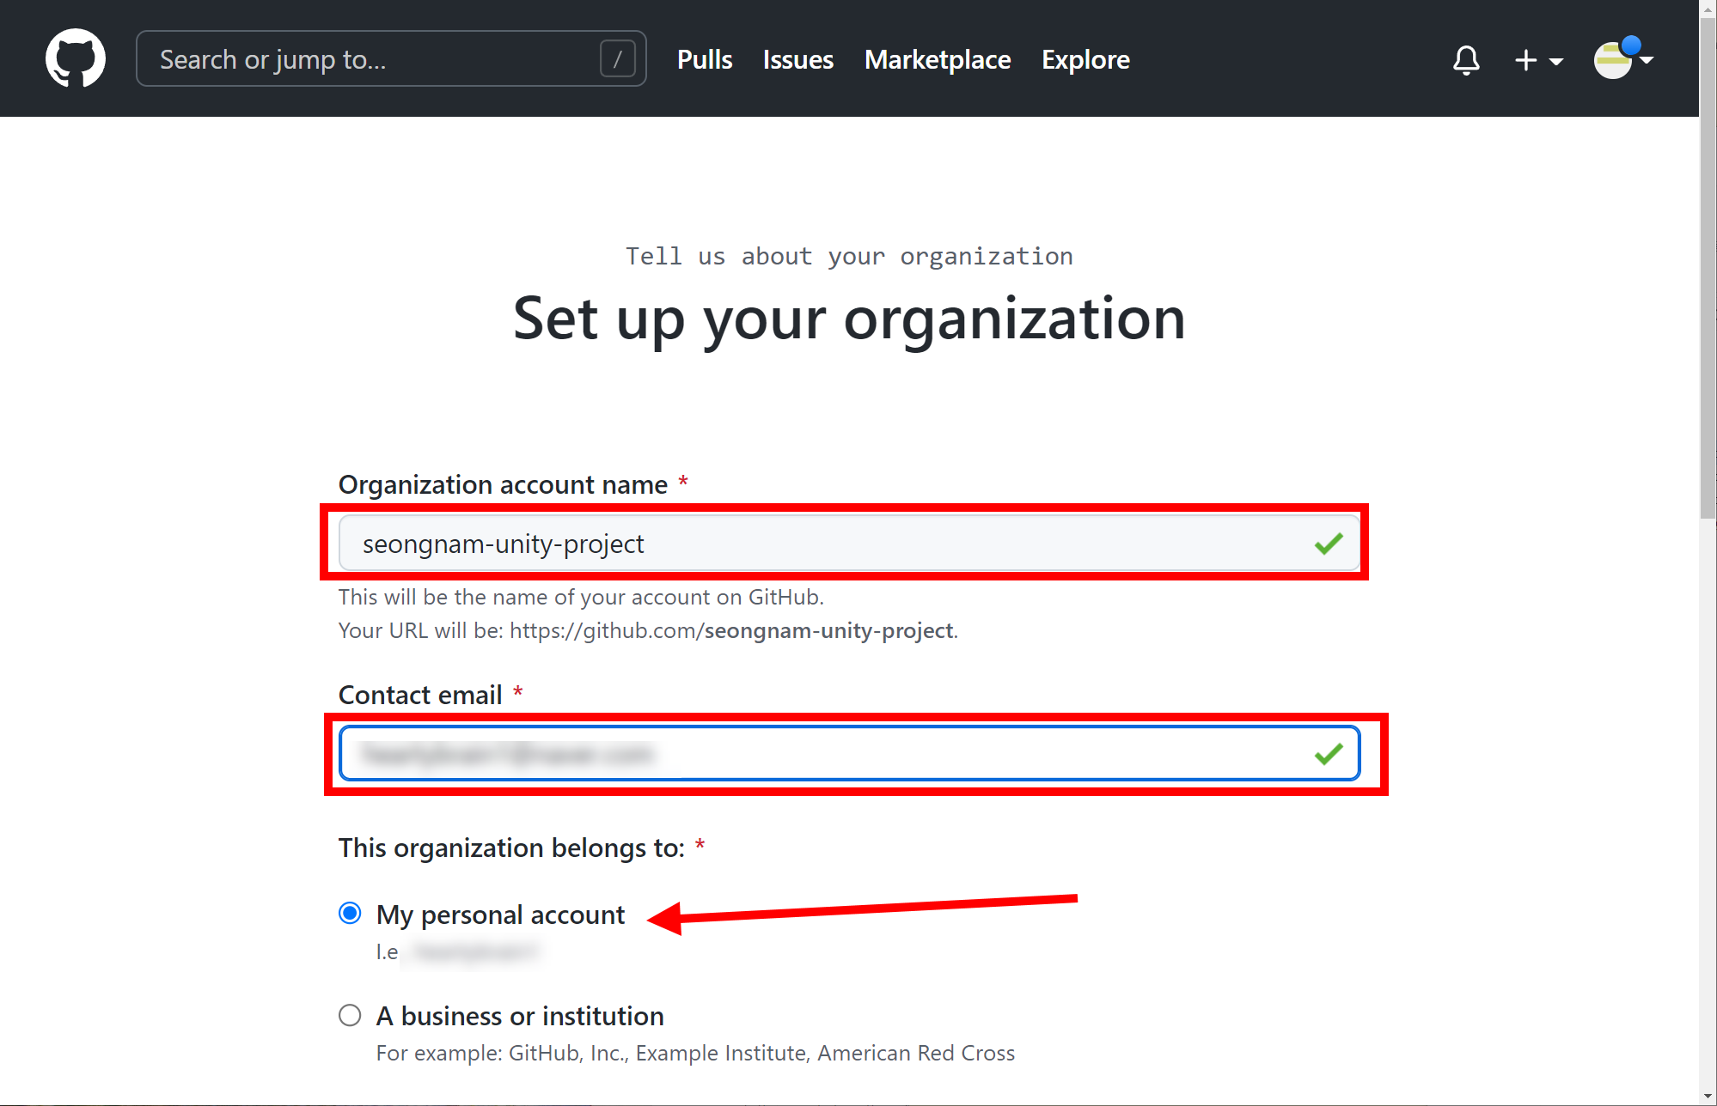1717x1106 pixels.
Task: Select A business or institution option
Action: tap(350, 1016)
